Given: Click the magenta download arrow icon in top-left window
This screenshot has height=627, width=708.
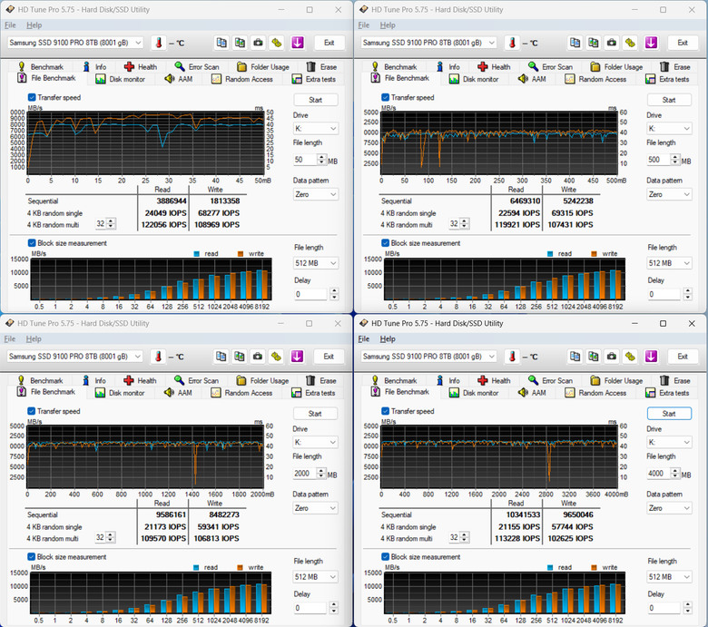Looking at the screenshot, I should click(x=297, y=43).
